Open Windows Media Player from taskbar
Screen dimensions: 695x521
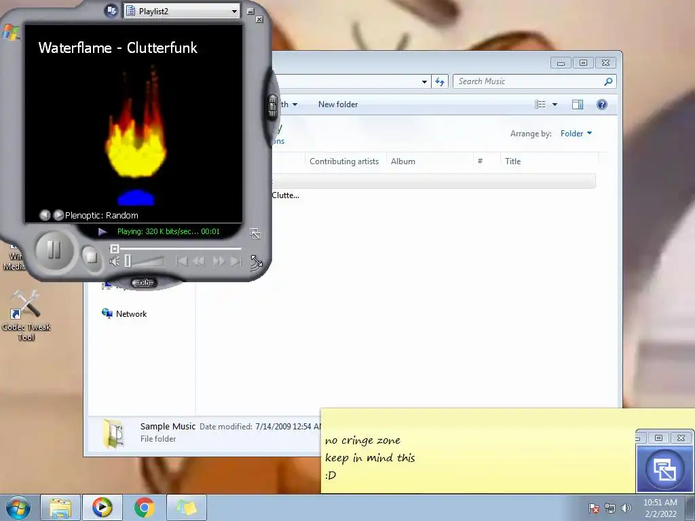[x=102, y=507]
